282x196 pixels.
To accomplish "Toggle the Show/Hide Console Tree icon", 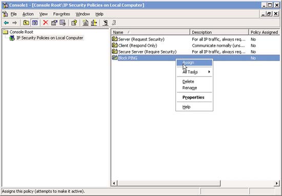I will tap(35, 23).
